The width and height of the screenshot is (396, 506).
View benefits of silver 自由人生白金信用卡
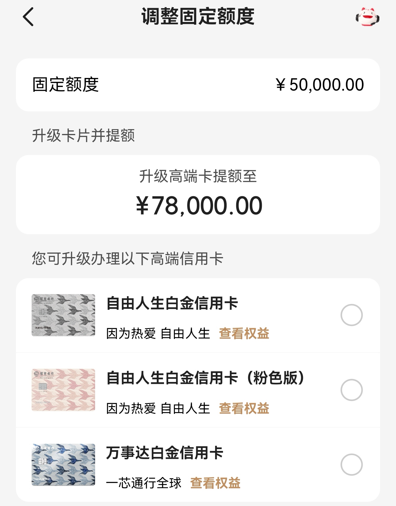click(x=244, y=334)
